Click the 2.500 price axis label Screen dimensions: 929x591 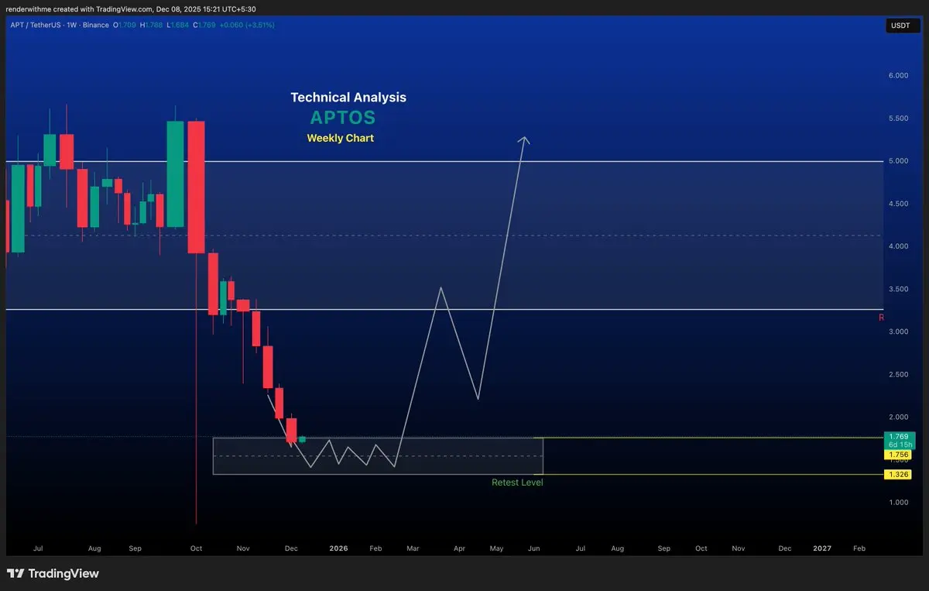[897, 375]
